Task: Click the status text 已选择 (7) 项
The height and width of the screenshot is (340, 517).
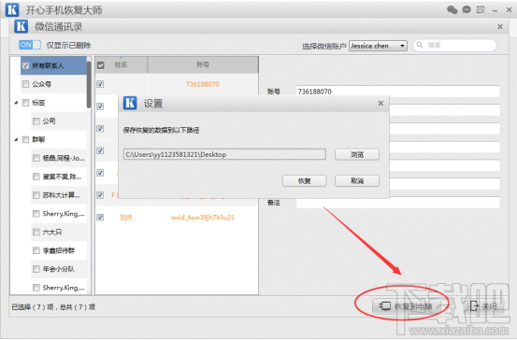Action: point(33,306)
